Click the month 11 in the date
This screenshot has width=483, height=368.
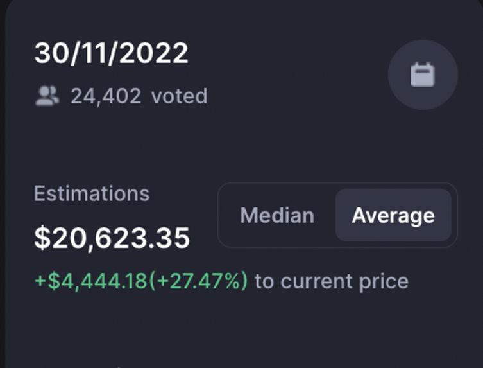[x=94, y=53]
